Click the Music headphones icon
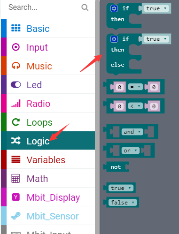Image resolution: width=179 pixels, height=234 pixels. [16, 66]
